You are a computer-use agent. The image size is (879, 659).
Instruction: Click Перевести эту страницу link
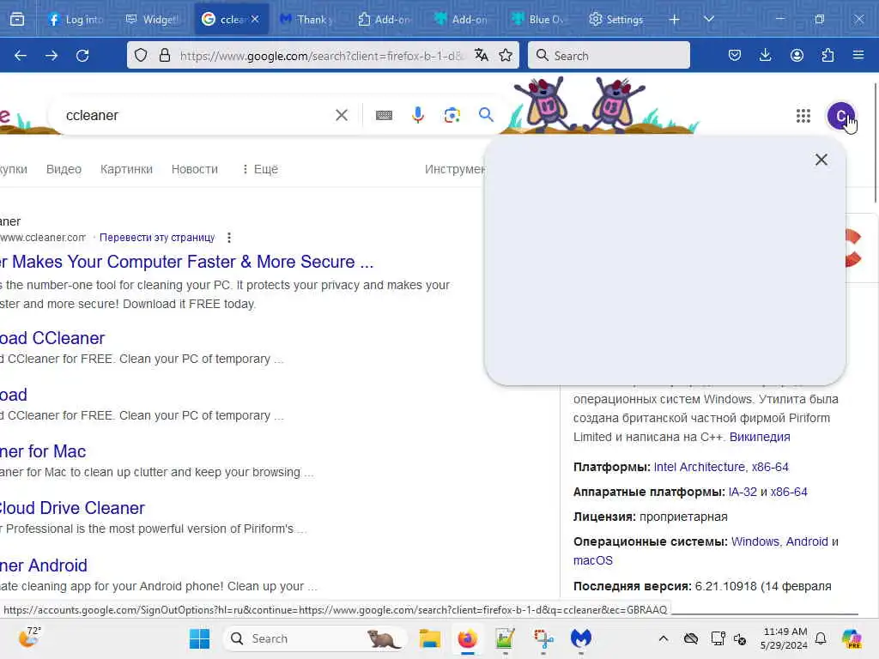click(157, 238)
